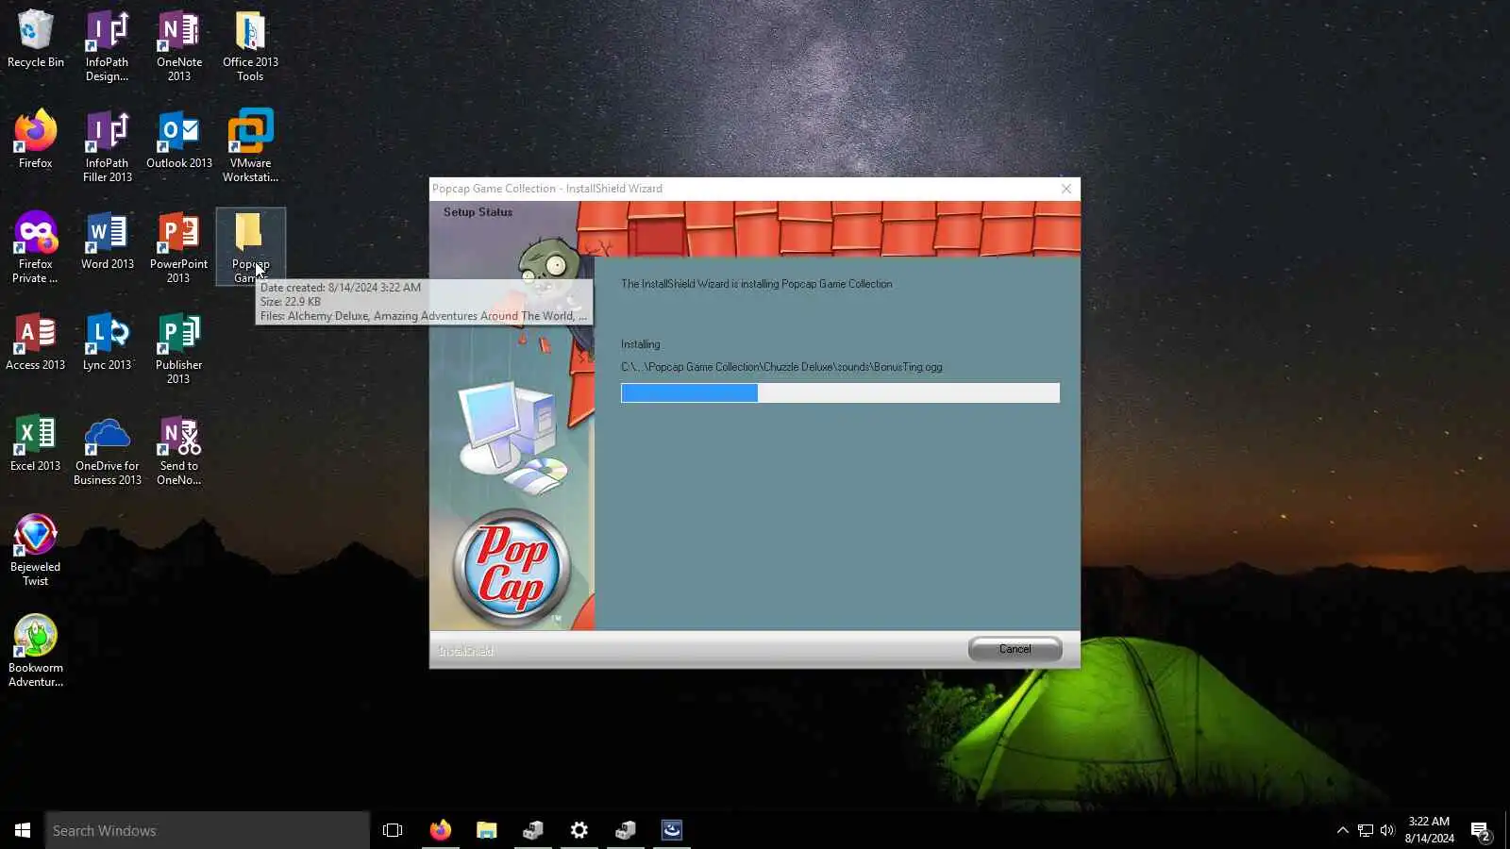Open the taskbar clock showing 3:22 AM
Viewport: 1510px width, 849px height.
coord(1429,830)
